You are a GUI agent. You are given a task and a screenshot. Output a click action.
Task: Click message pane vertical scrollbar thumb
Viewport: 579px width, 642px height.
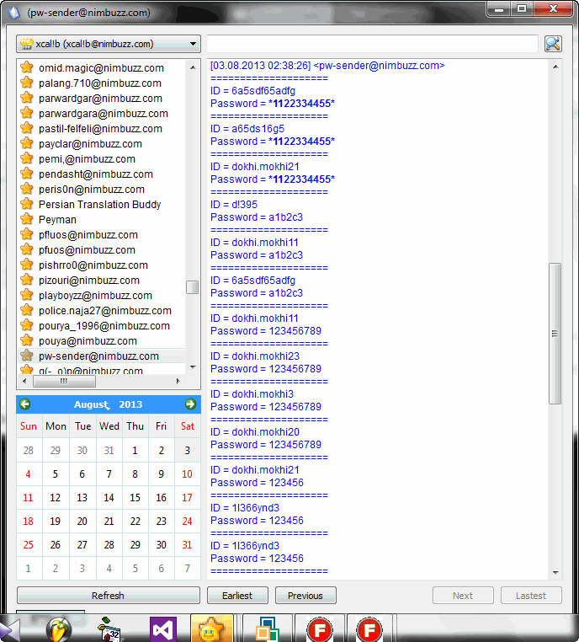[x=555, y=334]
